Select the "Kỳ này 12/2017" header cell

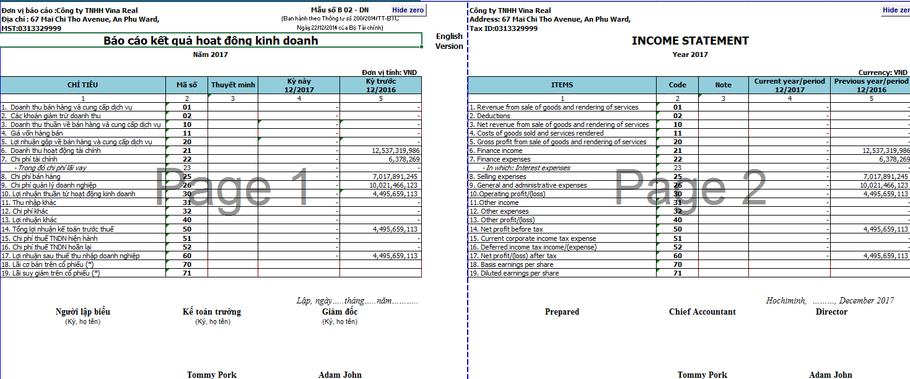[299, 85]
